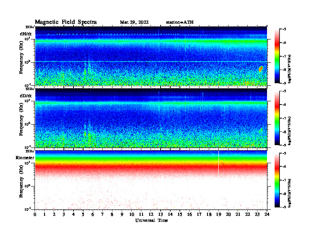Click the 32Hz label atop the dH/dt panel
This screenshot has width=318, height=246.
tap(30, 27)
